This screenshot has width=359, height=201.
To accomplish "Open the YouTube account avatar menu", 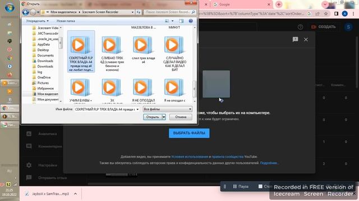I will 348,27.
